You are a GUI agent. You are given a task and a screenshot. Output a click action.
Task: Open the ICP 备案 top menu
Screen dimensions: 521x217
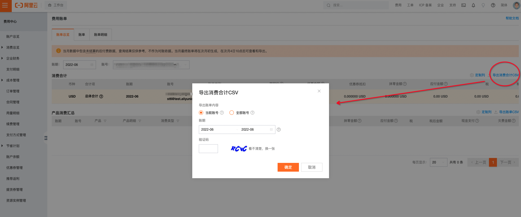tap(425, 5)
